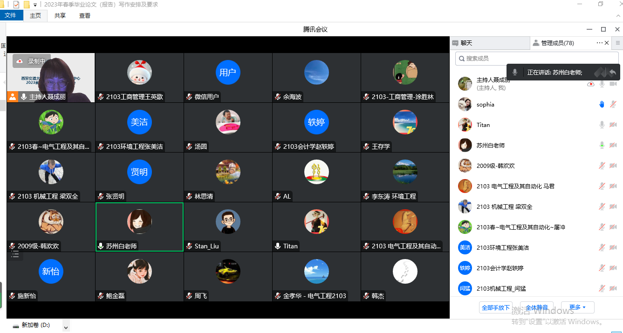Switch to the 聊天 chat tab
This screenshot has width=623, height=333.
[x=466, y=43]
